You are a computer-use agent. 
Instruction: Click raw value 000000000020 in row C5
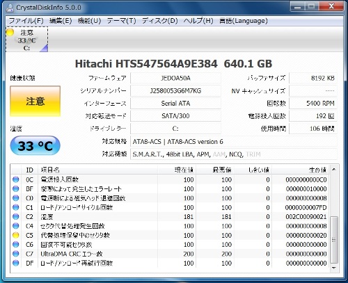pos(306,235)
